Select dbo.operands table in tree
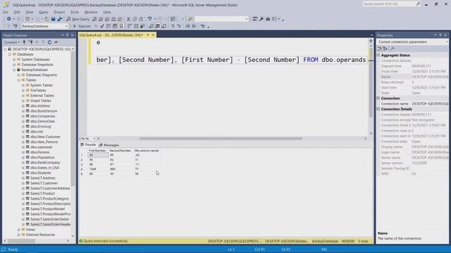The image size is (451, 253). click(41, 147)
